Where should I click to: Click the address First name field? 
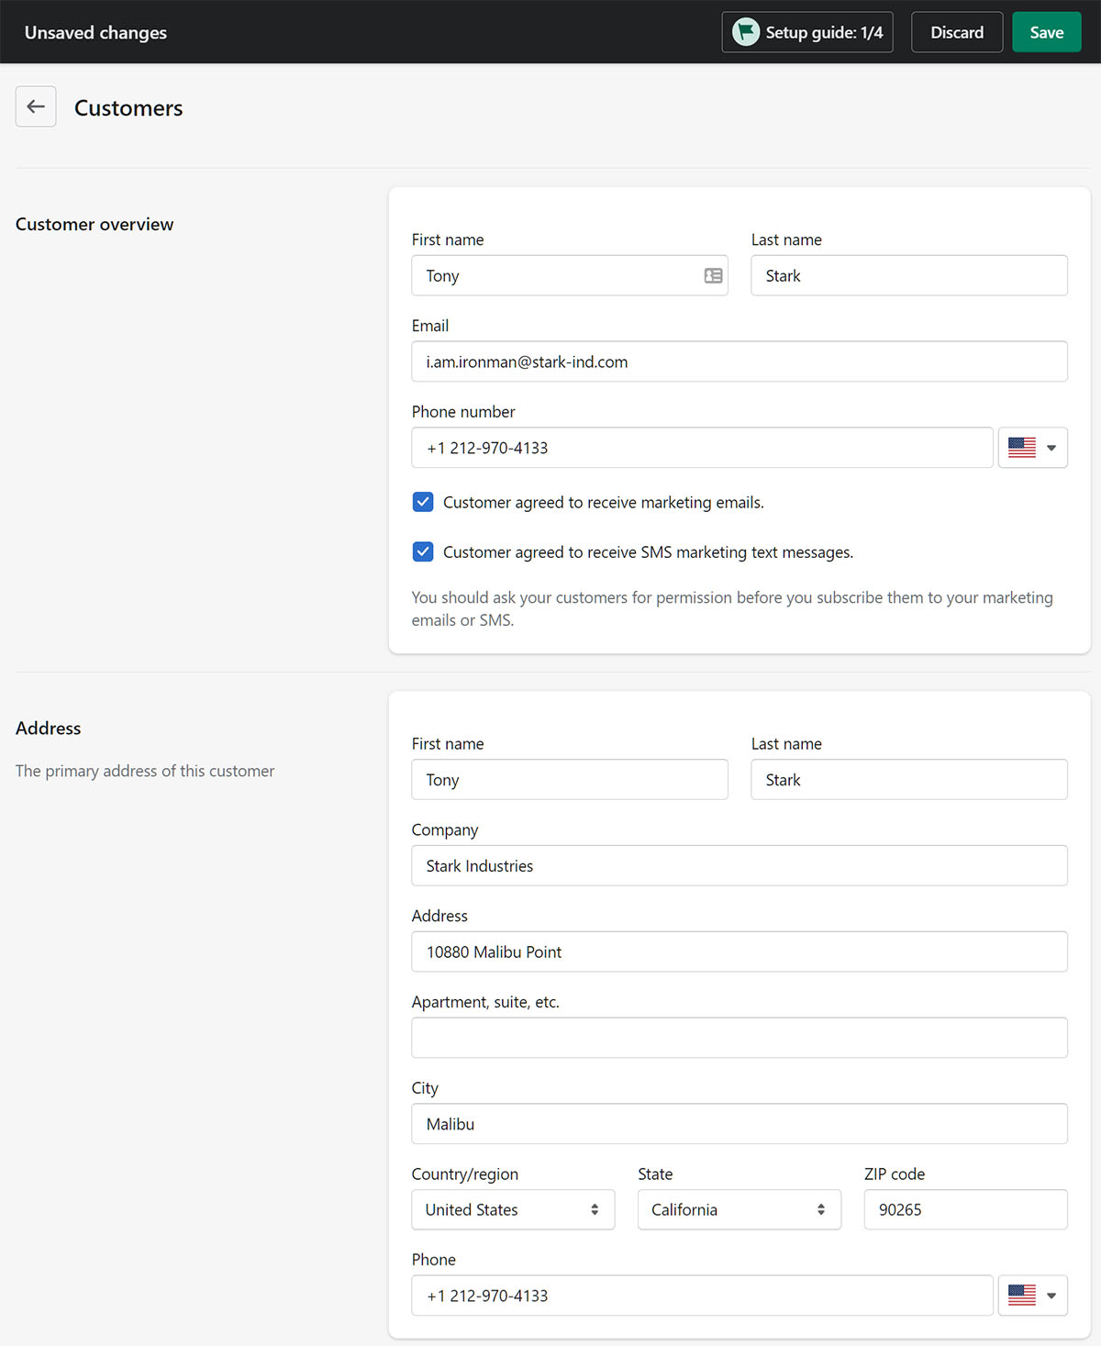click(x=570, y=779)
